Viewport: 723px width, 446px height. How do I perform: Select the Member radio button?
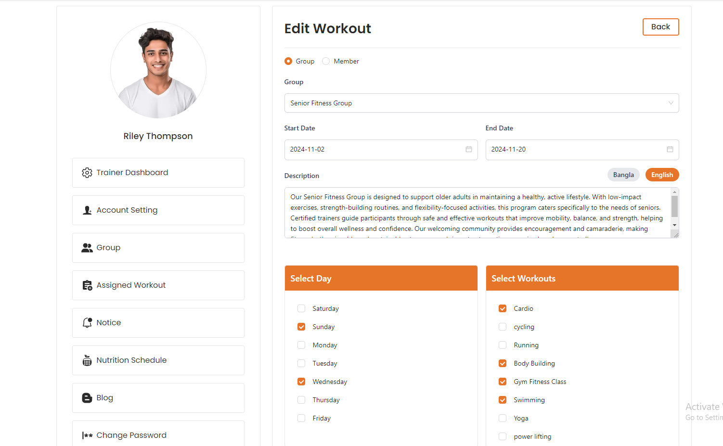click(326, 61)
